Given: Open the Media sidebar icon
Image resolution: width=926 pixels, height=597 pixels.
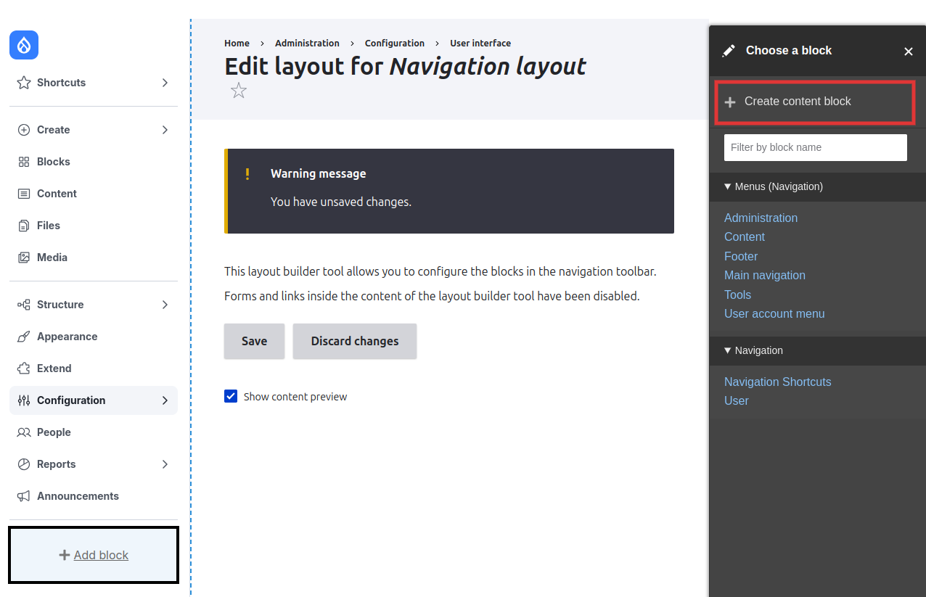Looking at the screenshot, I should point(22,257).
